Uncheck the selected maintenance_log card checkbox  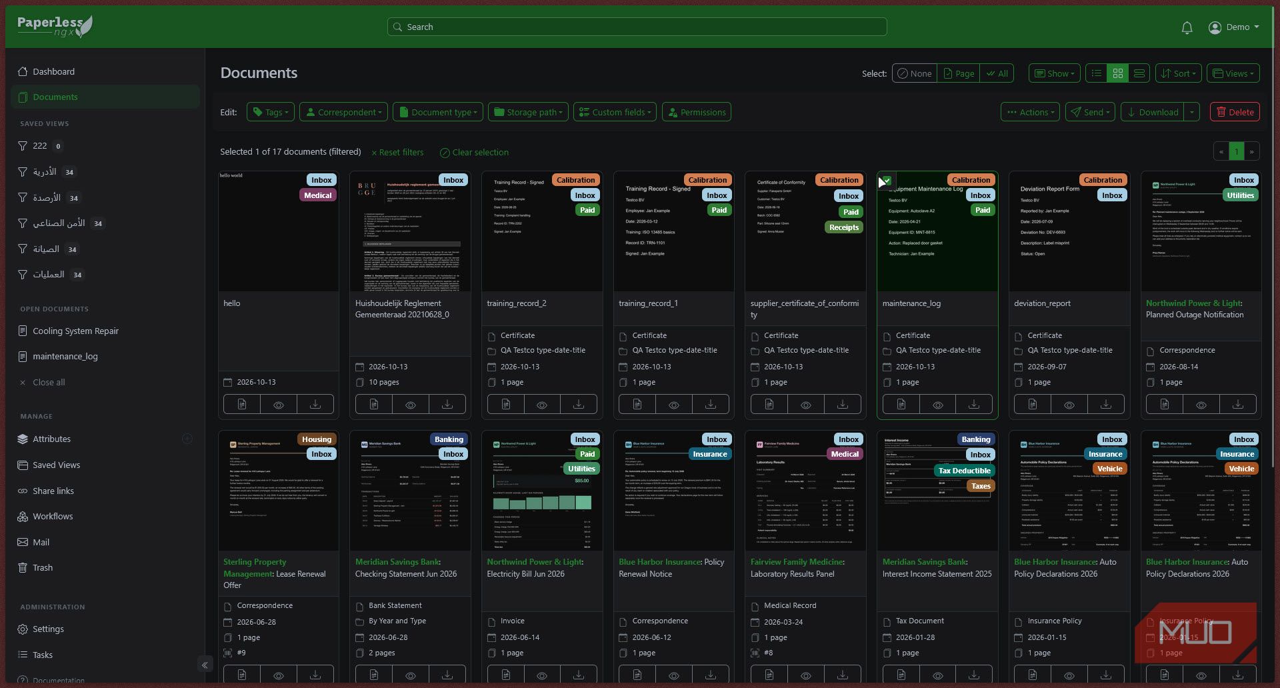(887, 181)
